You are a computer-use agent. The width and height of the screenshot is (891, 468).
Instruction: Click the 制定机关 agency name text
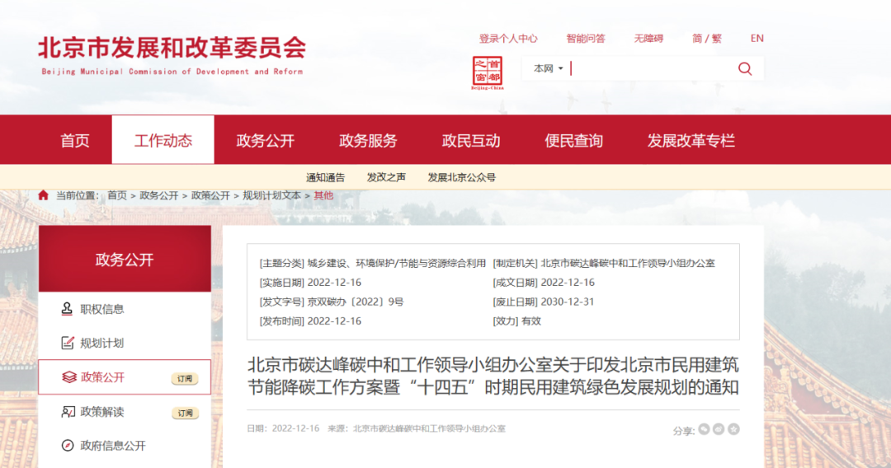coord(628,263)
